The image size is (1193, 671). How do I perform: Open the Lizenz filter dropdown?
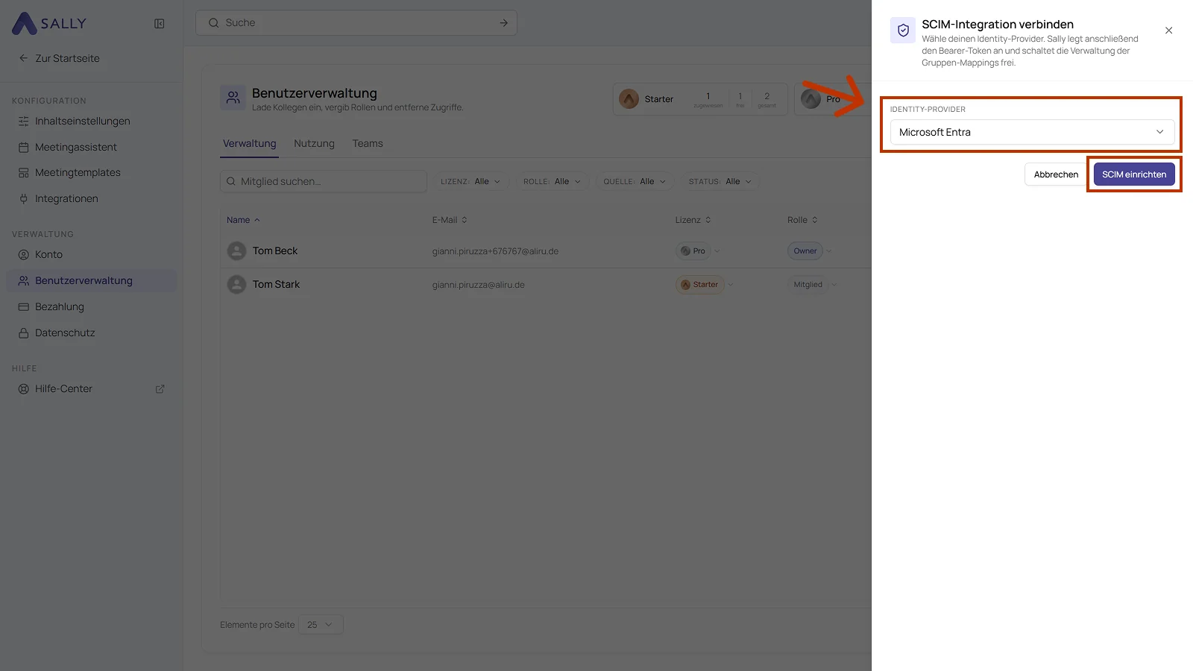471,181
